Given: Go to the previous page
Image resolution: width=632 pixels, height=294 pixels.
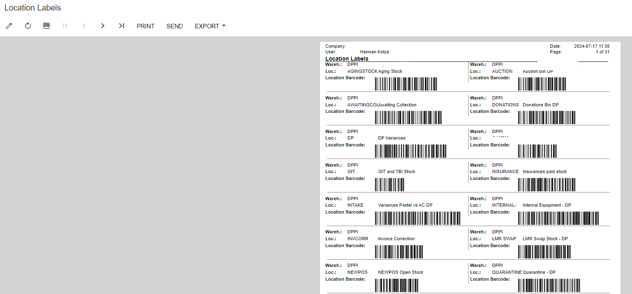Looking at the screenshot, I should [x=84, y=26].
